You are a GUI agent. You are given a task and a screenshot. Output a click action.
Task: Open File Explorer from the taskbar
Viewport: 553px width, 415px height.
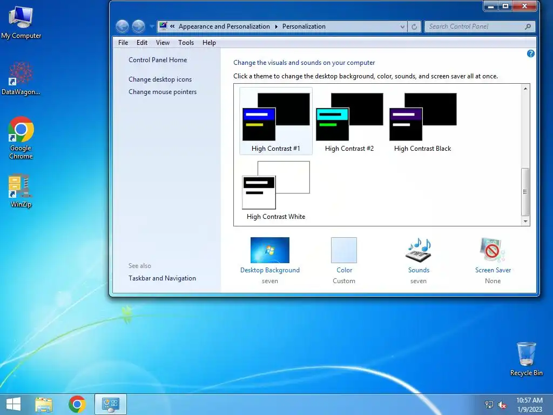tap(44, 404)
